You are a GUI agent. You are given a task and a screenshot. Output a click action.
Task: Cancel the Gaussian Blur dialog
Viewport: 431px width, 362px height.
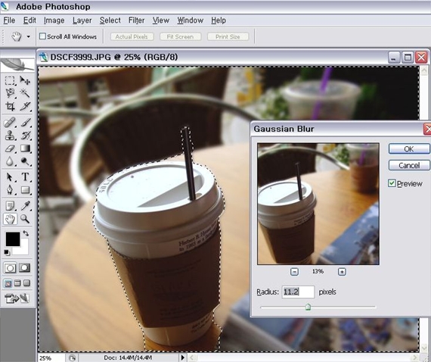[409, 165]
